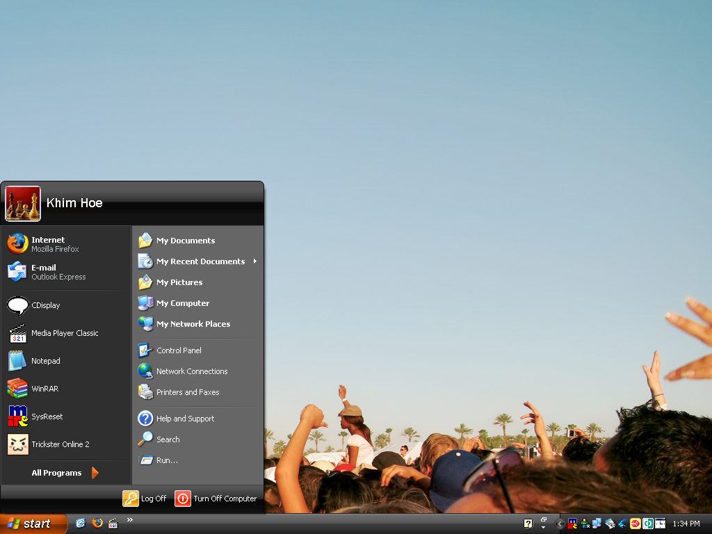
Task: Click Turn Off Computer button
Action: tap(216, 499)
